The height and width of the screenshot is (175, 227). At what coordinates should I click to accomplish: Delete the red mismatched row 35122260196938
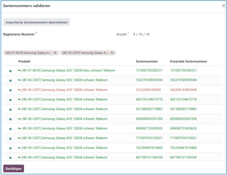tap(10, 90)
